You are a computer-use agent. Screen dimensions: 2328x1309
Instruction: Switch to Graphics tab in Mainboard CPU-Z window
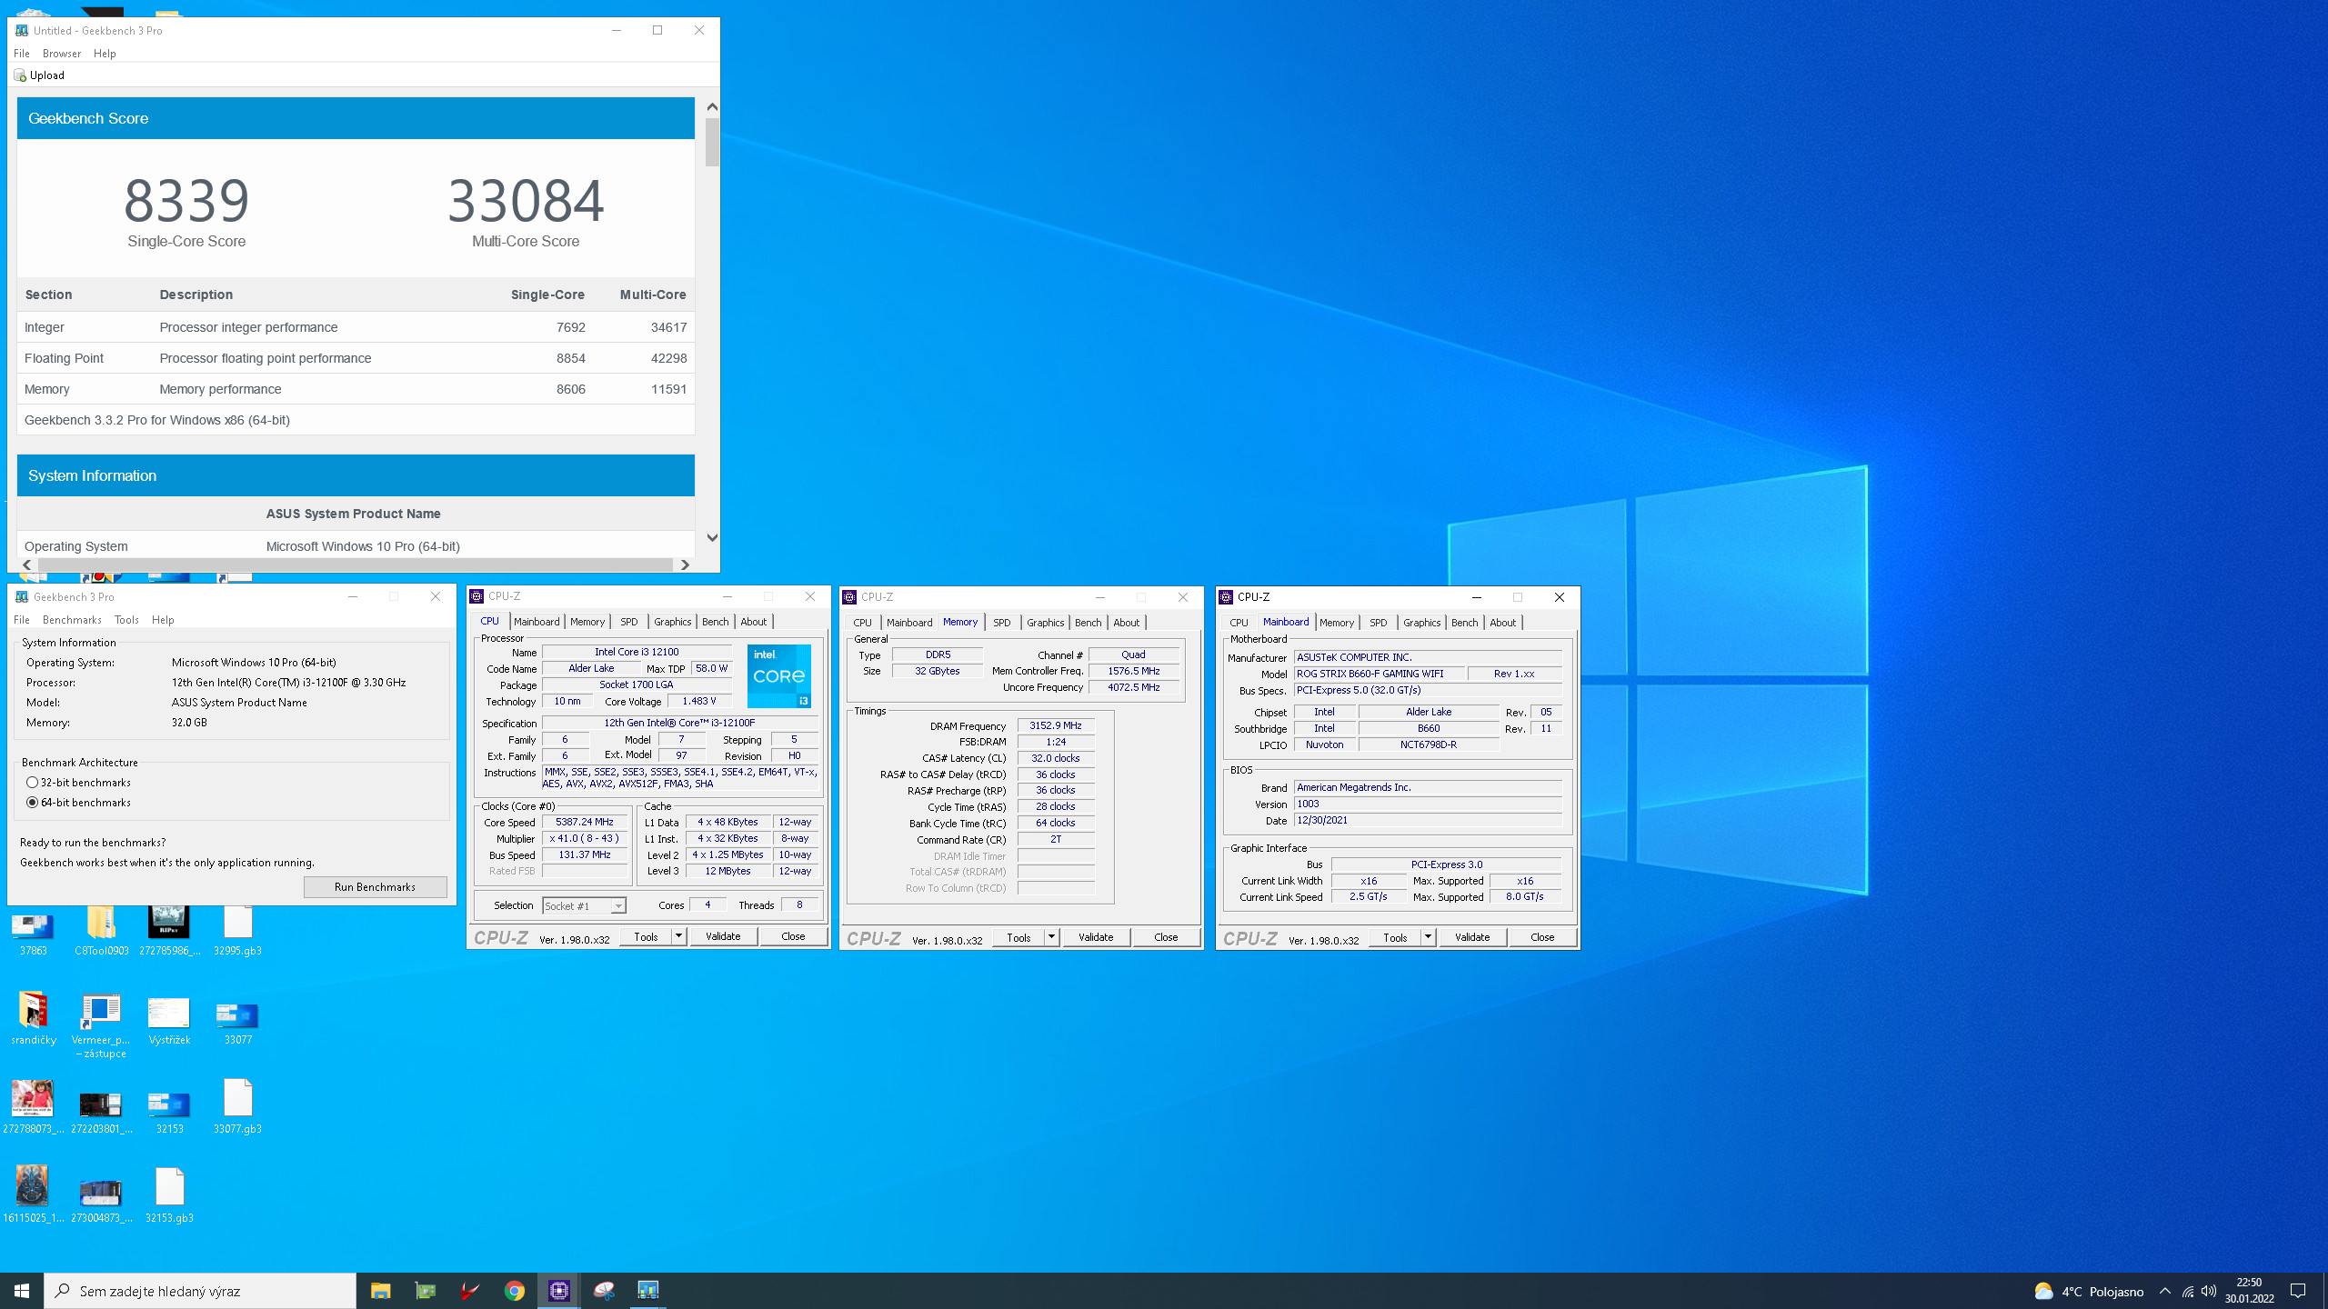click(x=1421, y=623)
